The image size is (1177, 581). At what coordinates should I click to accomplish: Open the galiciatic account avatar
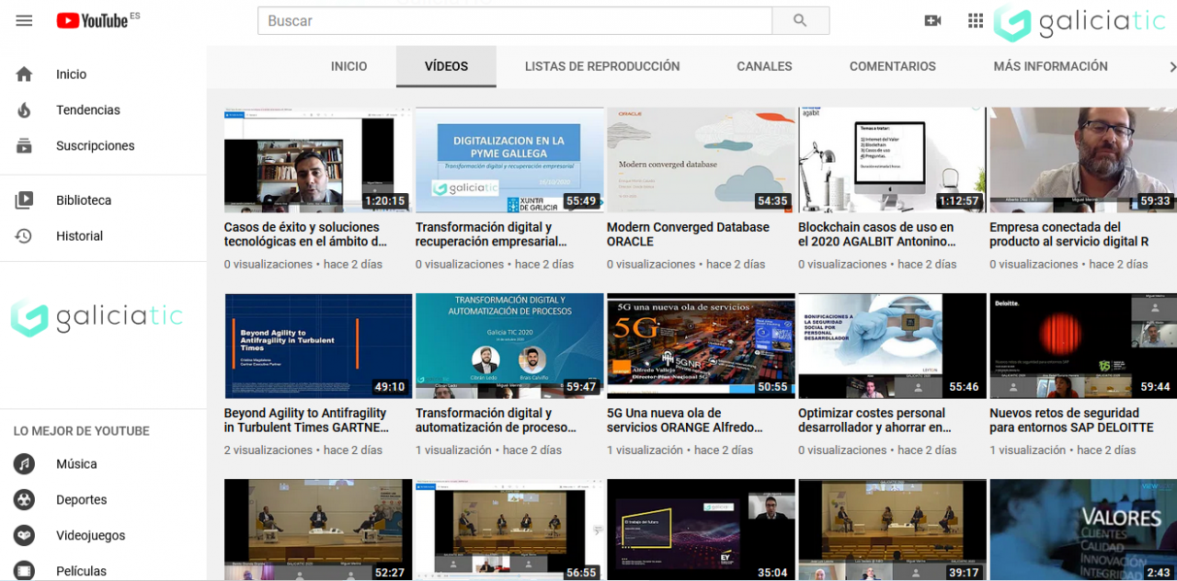tap(1080, 22)
